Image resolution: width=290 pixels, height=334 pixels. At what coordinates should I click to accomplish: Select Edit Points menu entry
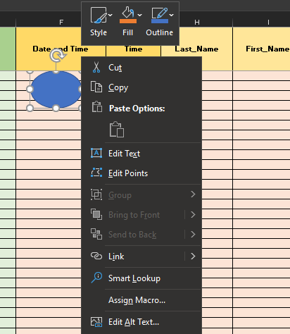tap(141, 173)
